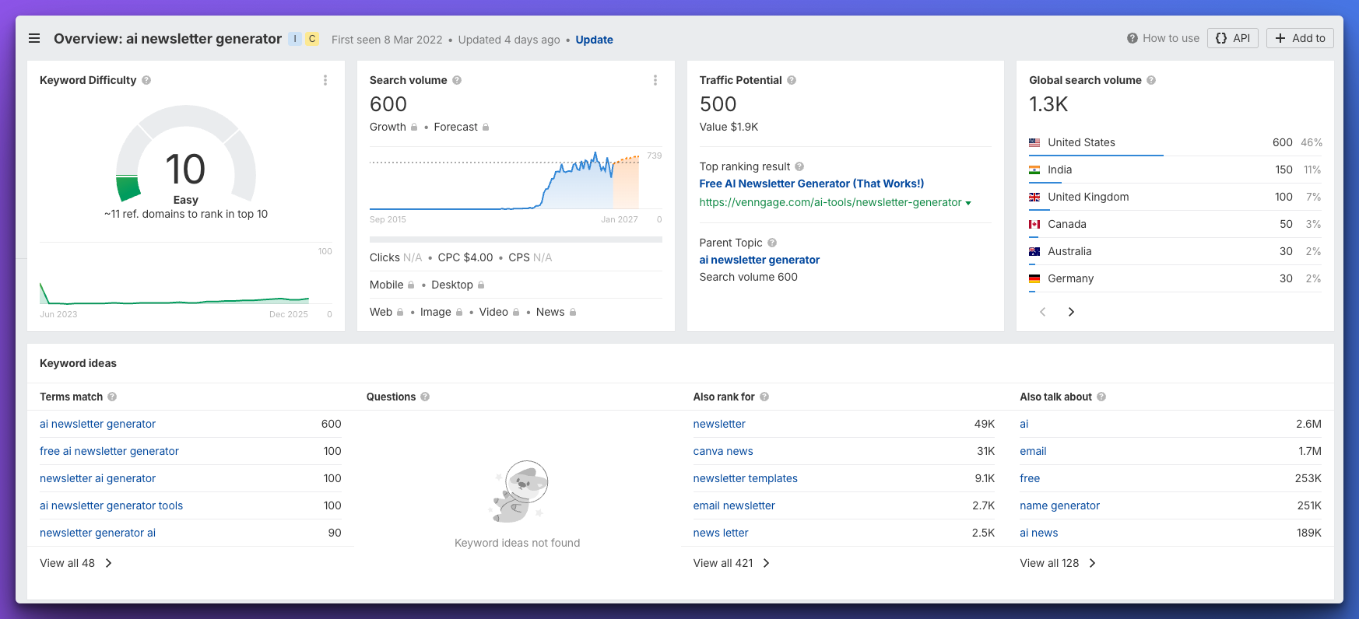Viewport: 1359px width, 619px height.
Task: Go to next page of countries
Action: tap(1071, 312)
